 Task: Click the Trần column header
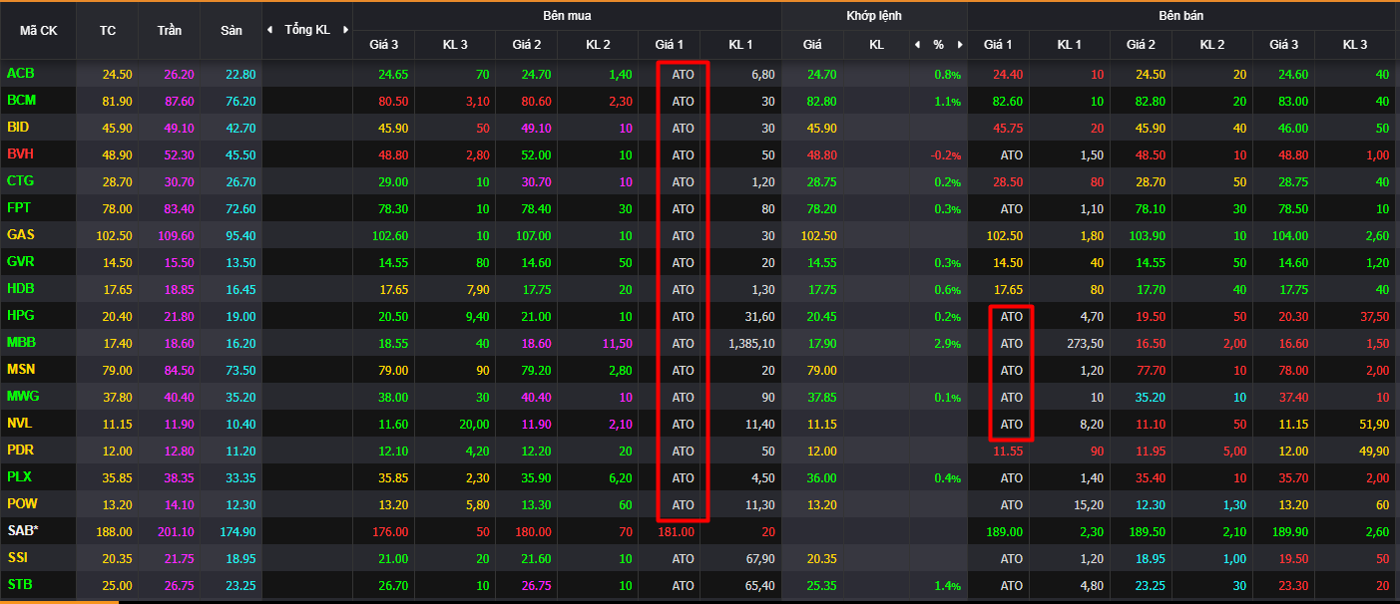tap(170, 30)
